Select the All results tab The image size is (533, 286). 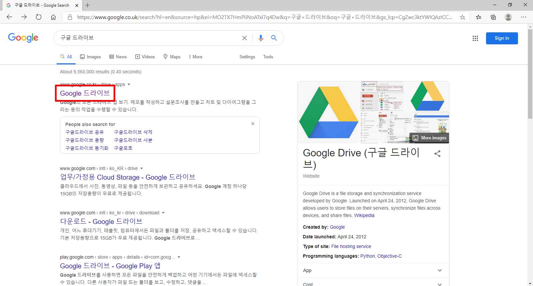(66, 57)
